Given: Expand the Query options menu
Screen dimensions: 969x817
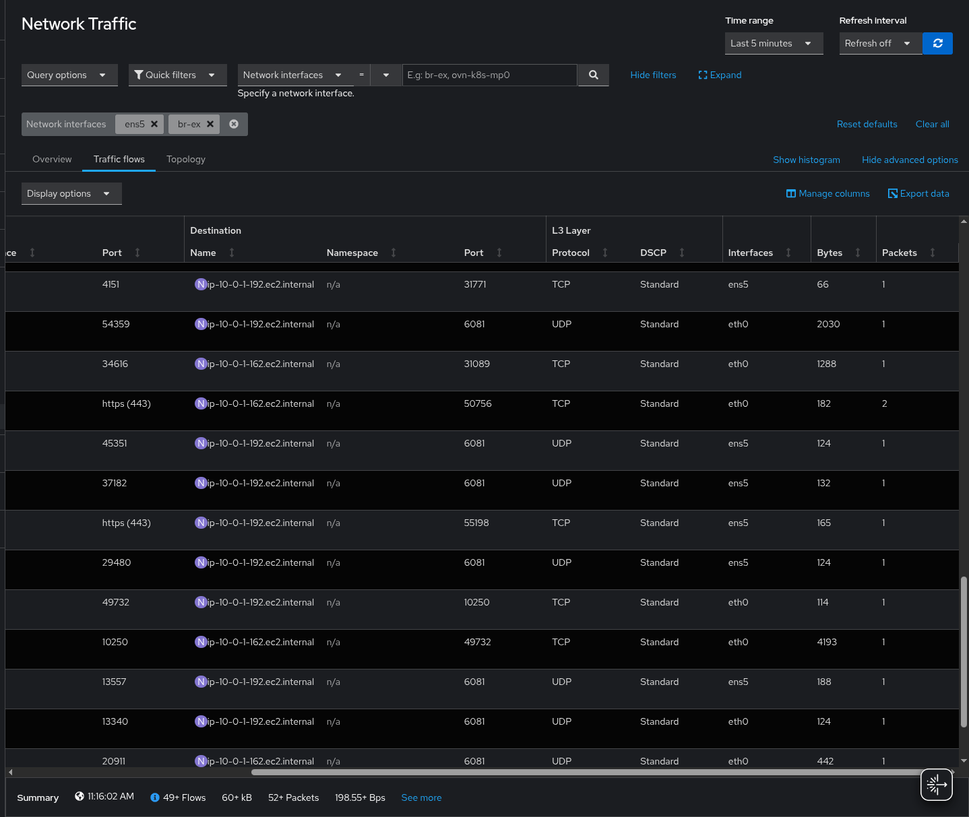Looking at the screenshot, I should pyautogui.click(x=69, y=75).
